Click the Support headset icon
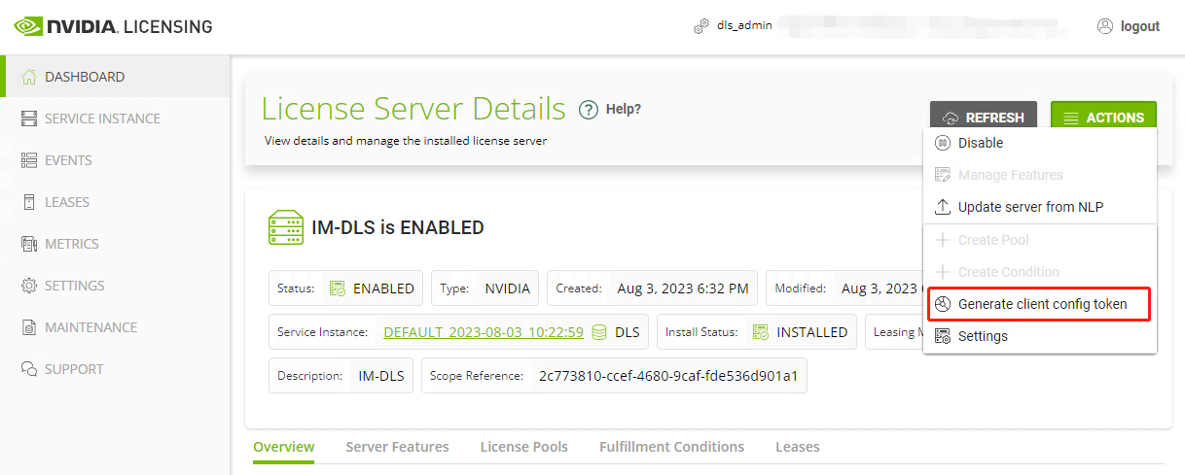Image resolution: width=1185 pixels, height=475 pixels. tap(29, 369)
